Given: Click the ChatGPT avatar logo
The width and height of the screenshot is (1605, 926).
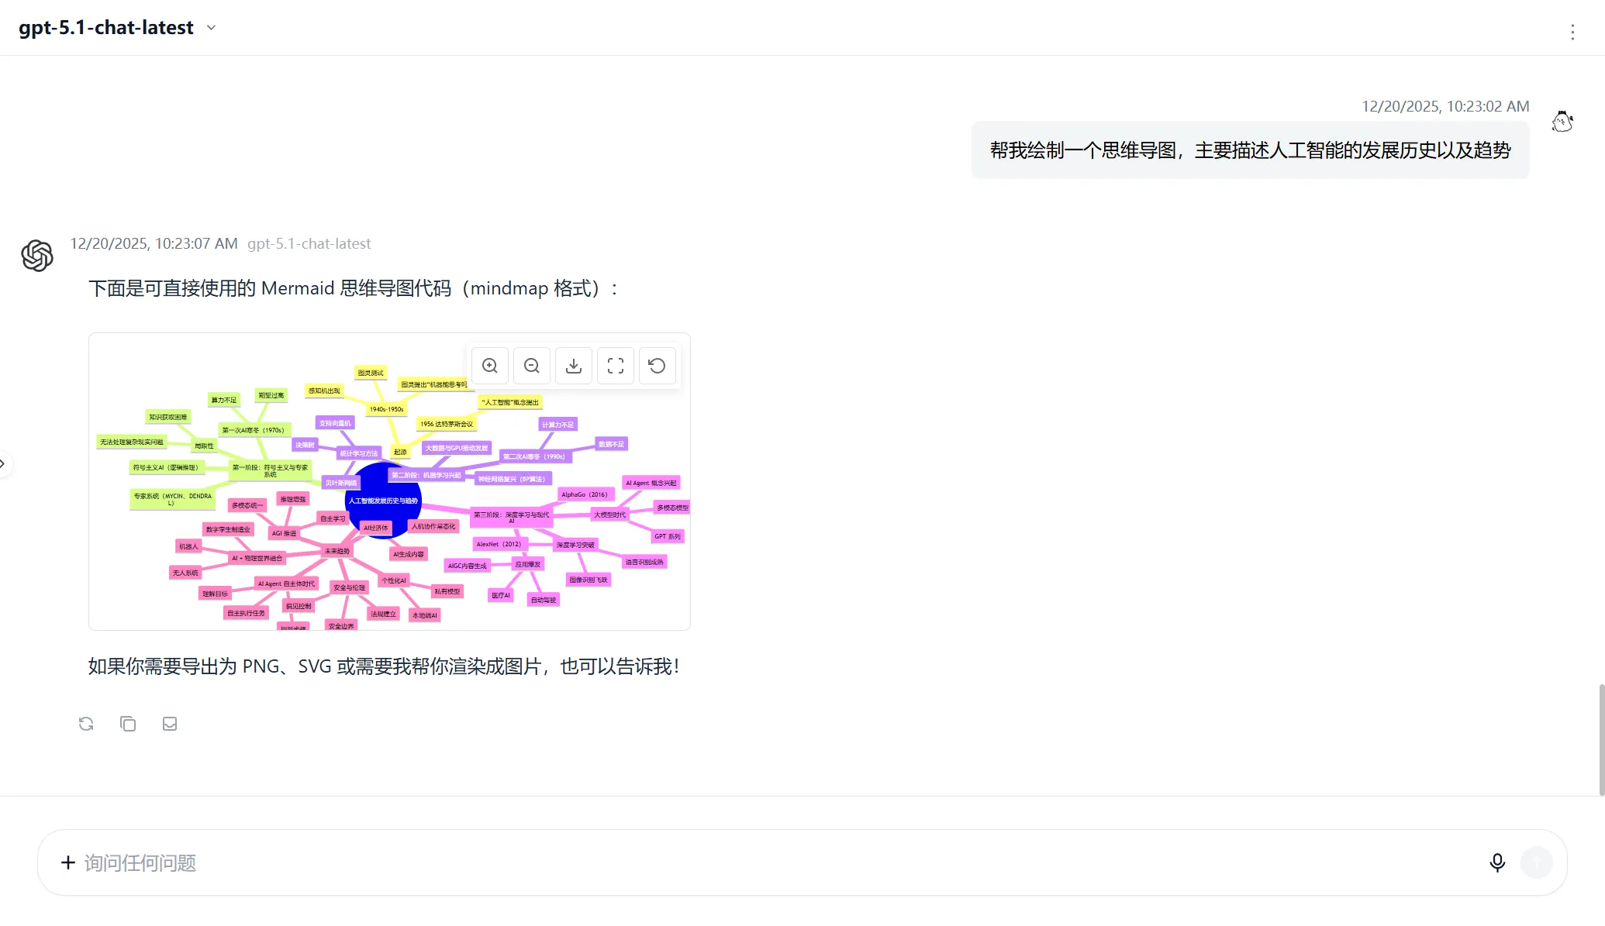Looking at the screenshot, I should click(36, 256).
